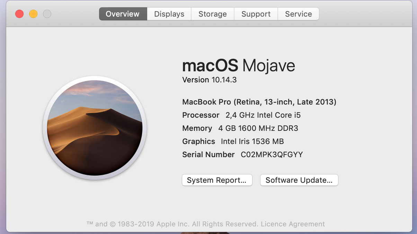
Task: Click Version 10.14.3 to reveal build number
Action: tap(209, 80)
